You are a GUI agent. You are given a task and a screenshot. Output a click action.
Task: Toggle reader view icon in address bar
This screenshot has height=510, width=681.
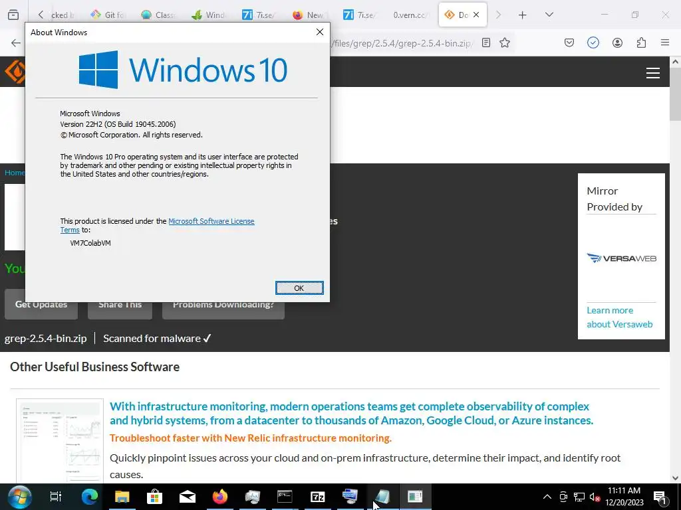[x=486, y=42]
